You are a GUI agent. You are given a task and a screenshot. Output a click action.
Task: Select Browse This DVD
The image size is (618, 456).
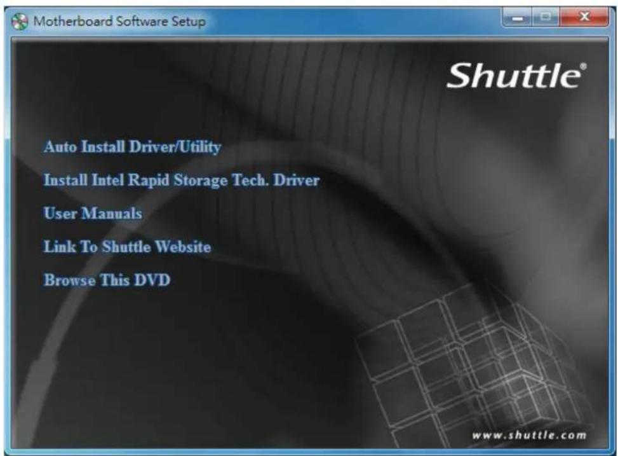click(107, 280)
